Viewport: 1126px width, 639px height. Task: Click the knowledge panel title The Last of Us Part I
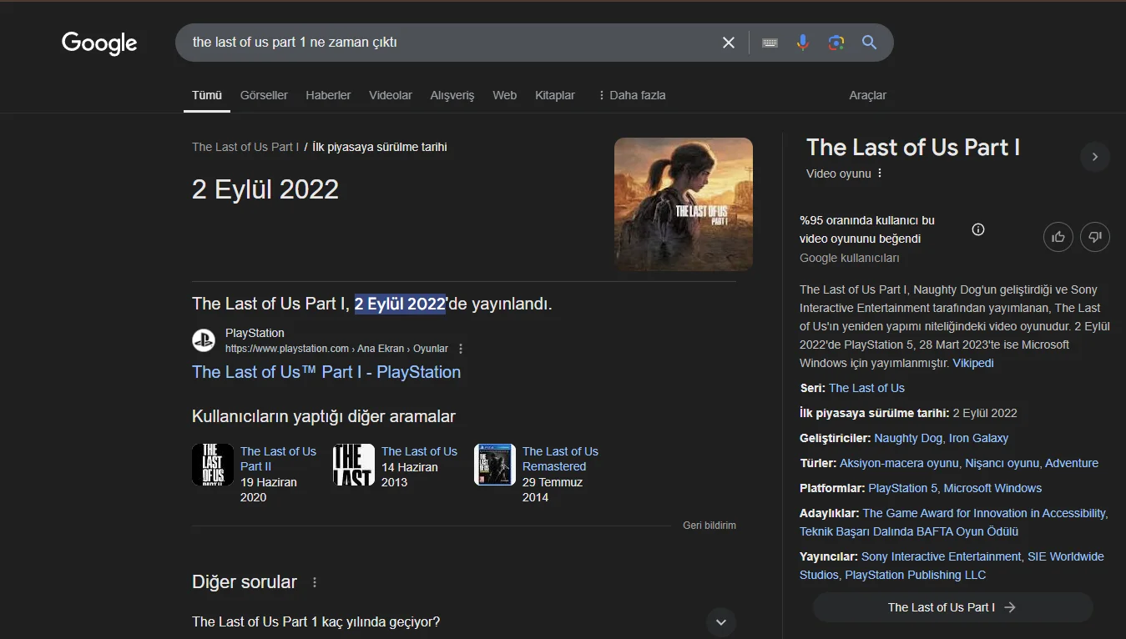pyautogui.click(x=913, y=148)
